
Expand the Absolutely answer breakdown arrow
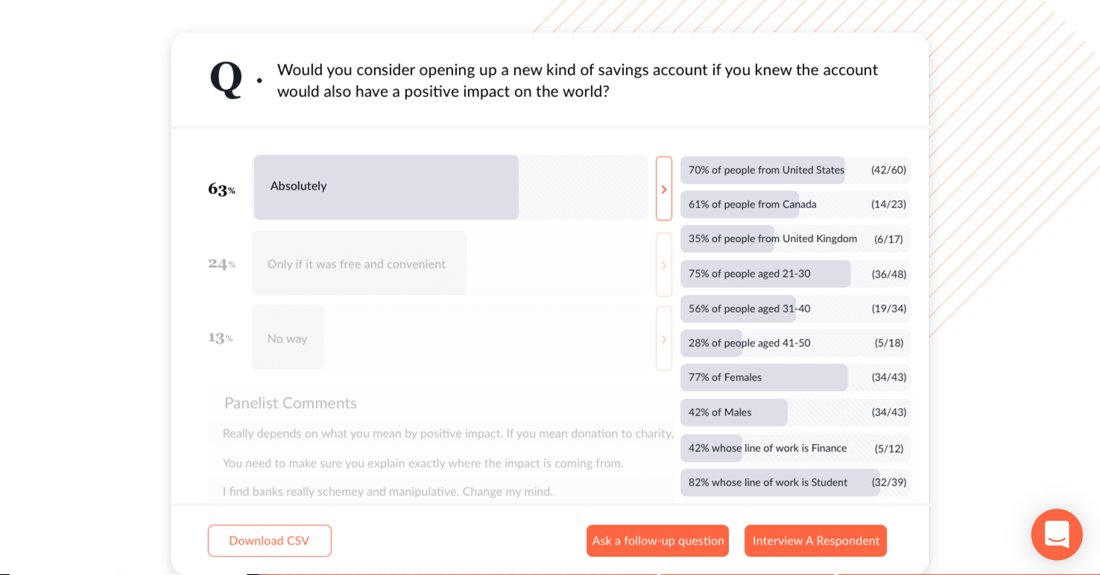664,189
